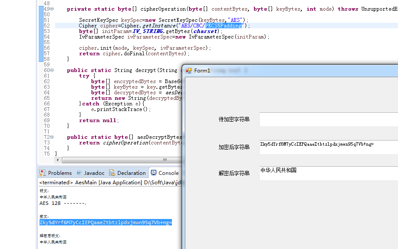
Task: Click the Console monitor icon
Action: pos(155,173)
